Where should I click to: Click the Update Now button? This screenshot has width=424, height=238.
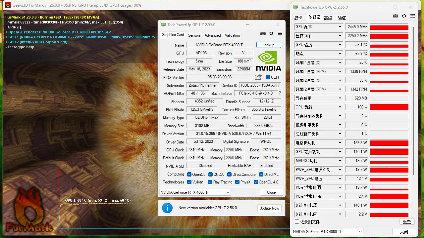pos(269,208)
